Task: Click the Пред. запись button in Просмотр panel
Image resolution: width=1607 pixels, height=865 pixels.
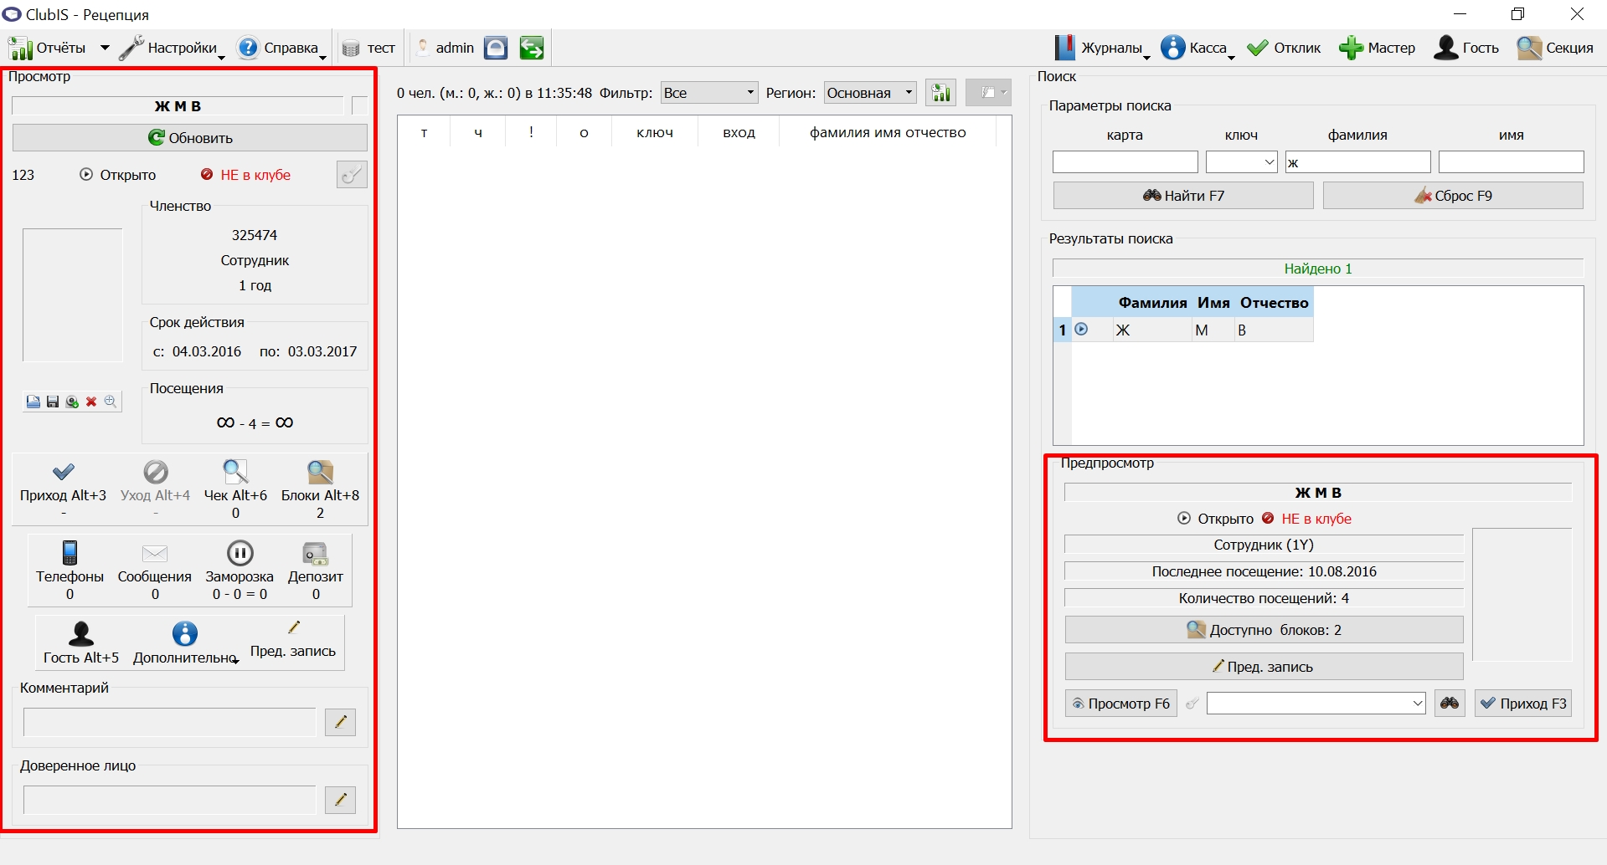Action: 293,640
